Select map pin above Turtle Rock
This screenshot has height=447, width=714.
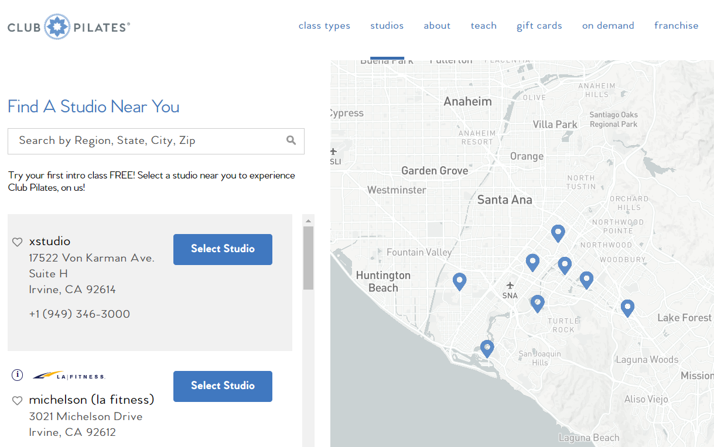pos(537,304)
